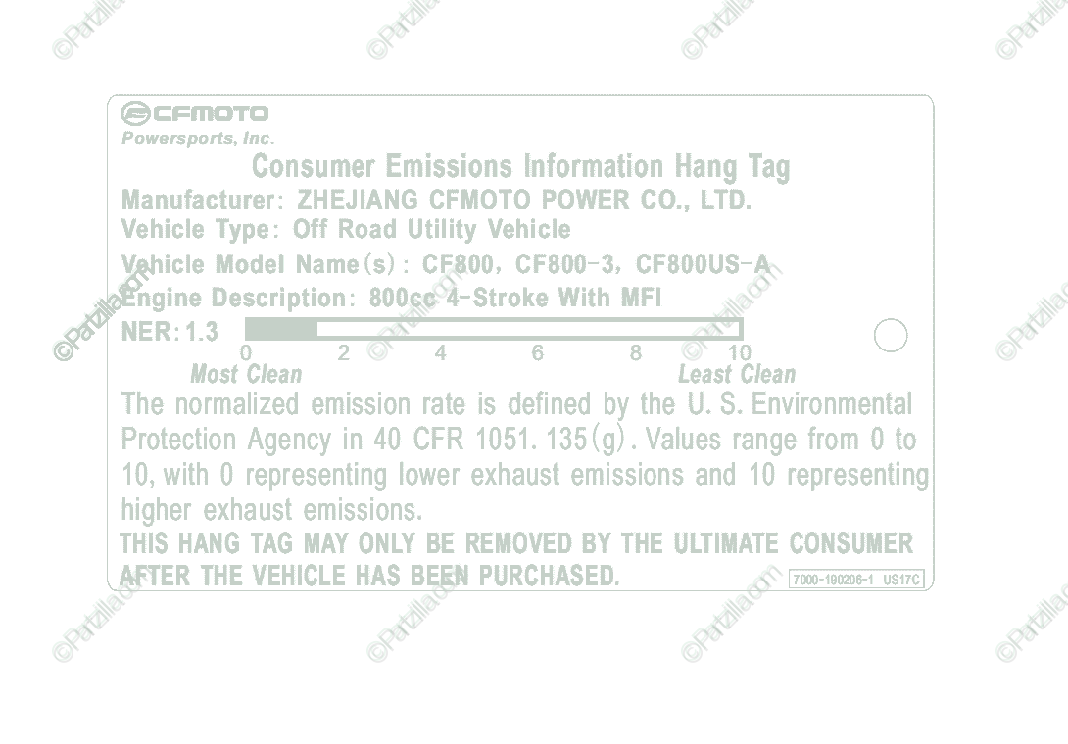Click "higher exhaust emissions." text

(x=271, y=510)
